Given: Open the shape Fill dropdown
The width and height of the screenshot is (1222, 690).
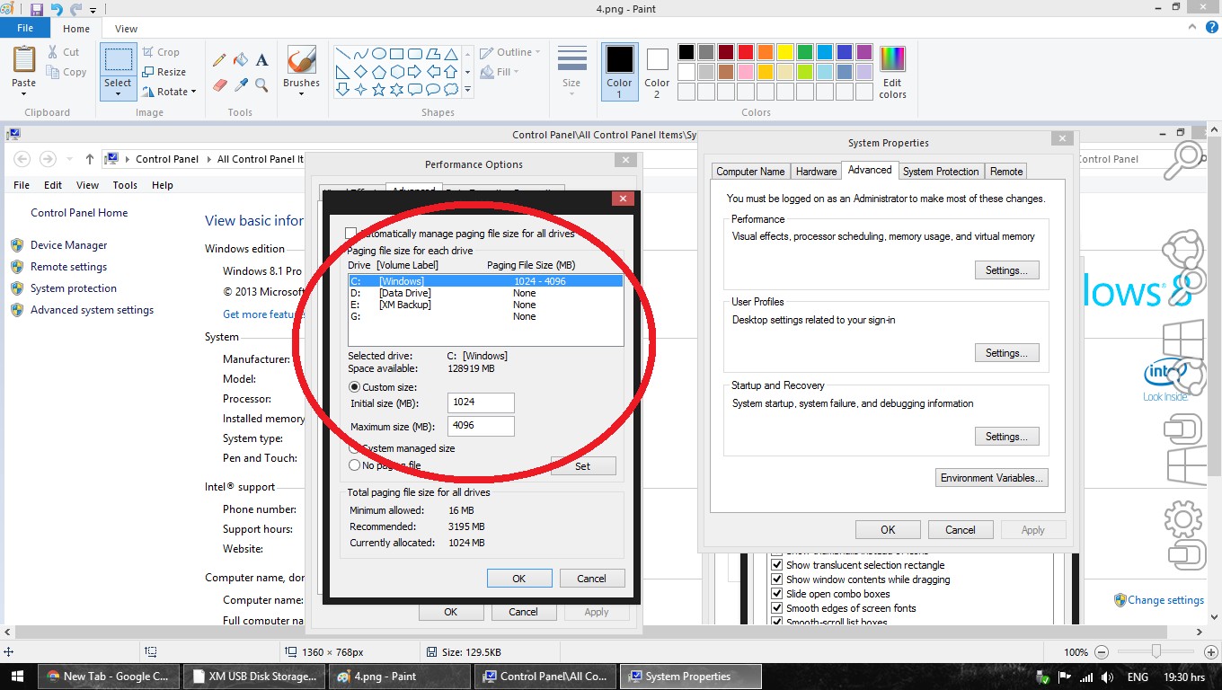Looking at the screenshot, I should point(500,72).
